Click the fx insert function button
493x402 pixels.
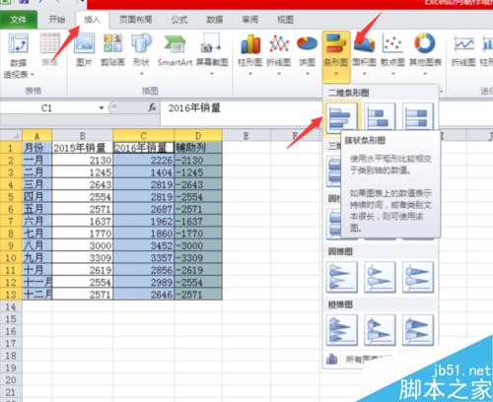(x=152, y=107)
